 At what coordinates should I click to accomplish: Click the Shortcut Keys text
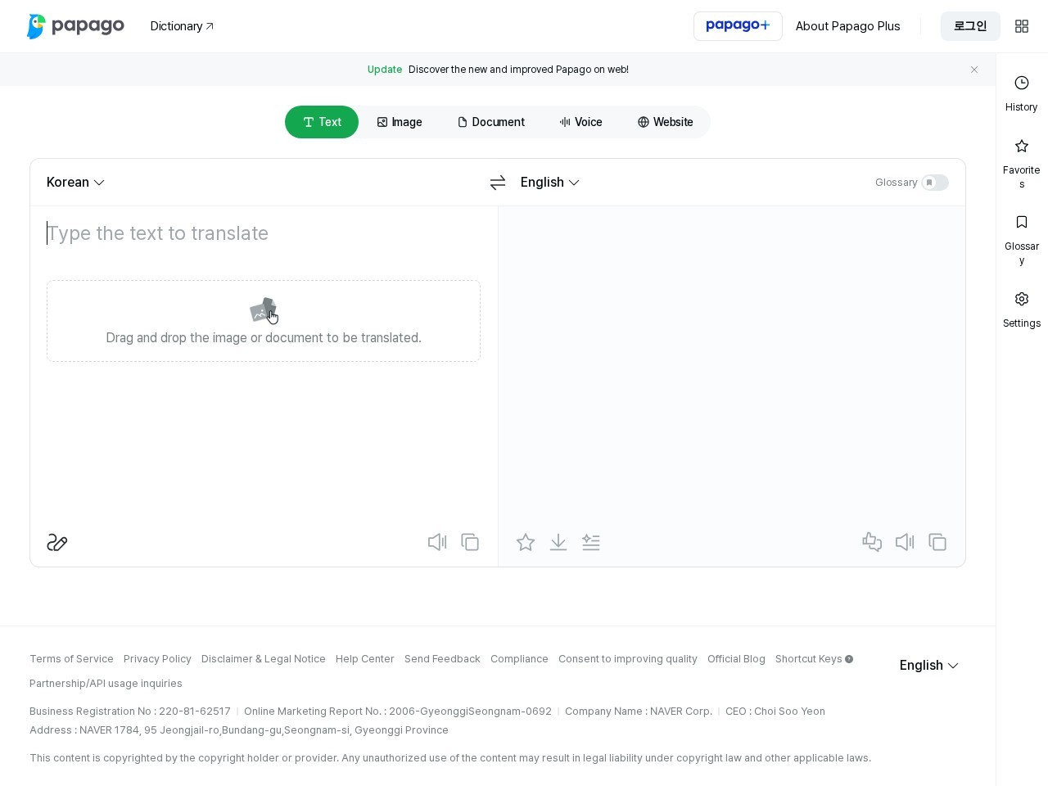coord(808,659)
